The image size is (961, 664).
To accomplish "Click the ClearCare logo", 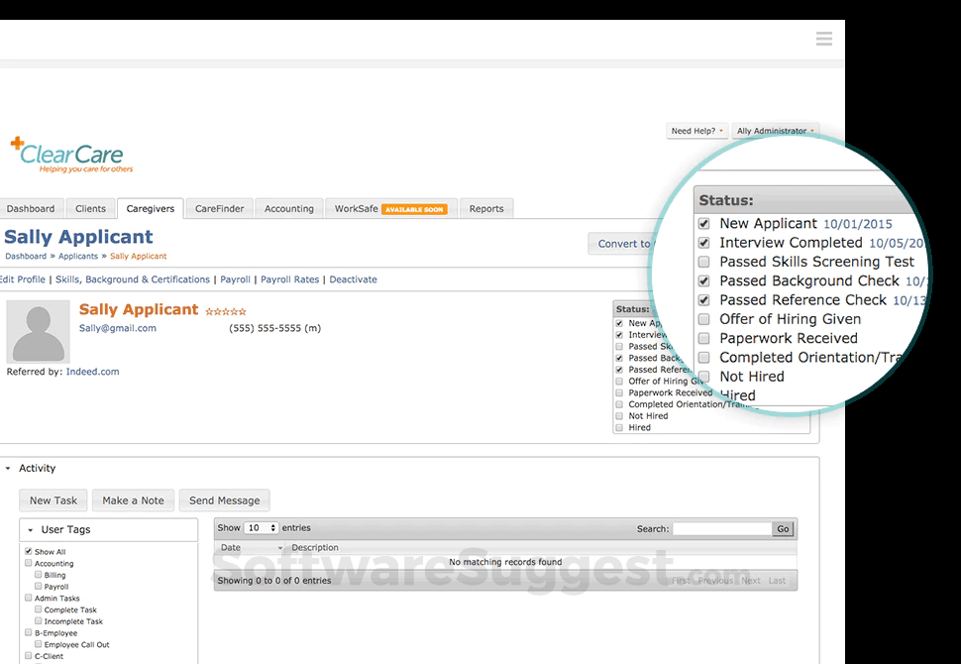I will (69, 156).
